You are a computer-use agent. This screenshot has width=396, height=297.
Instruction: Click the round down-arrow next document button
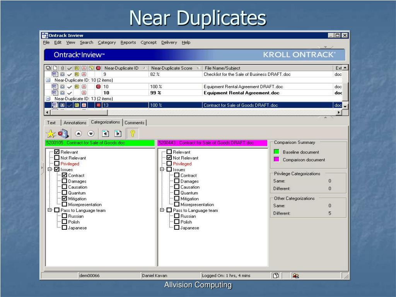[x=91, y=133]
